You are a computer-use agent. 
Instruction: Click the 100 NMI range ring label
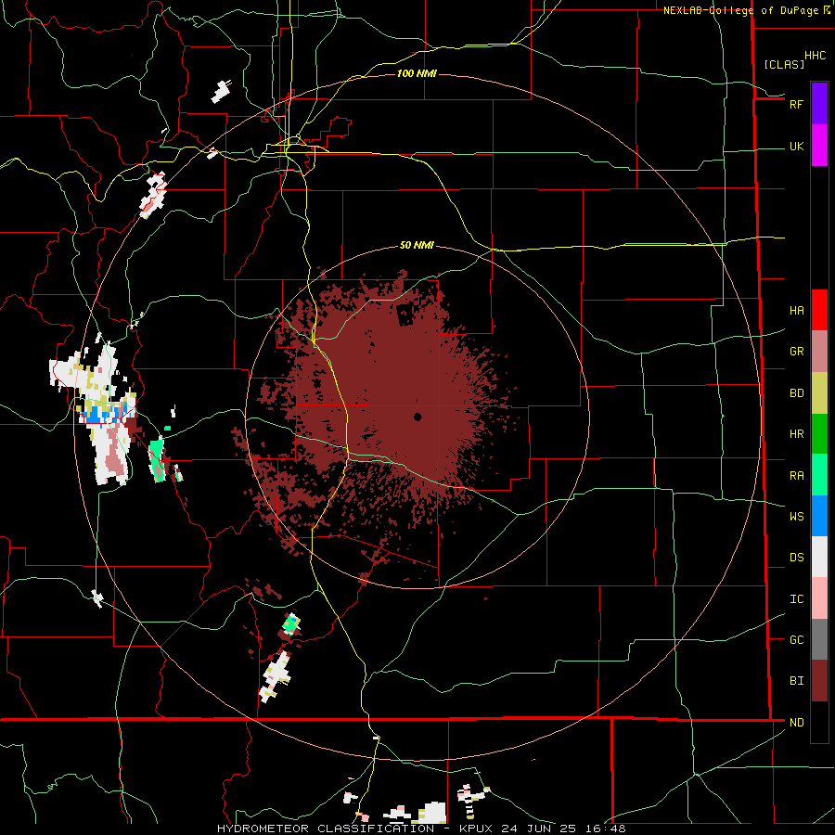coord(417,73)
